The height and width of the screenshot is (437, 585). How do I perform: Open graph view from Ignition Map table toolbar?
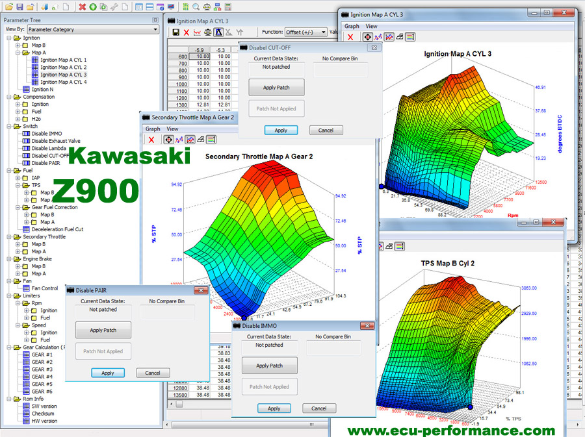[197, 32]
